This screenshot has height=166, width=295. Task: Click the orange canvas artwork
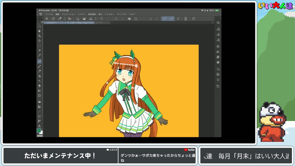click(x=129, y=91)
